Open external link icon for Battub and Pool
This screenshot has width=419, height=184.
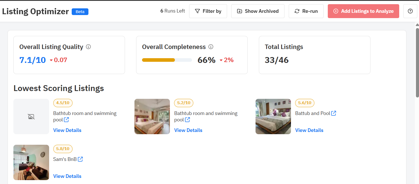pos(334,113)
